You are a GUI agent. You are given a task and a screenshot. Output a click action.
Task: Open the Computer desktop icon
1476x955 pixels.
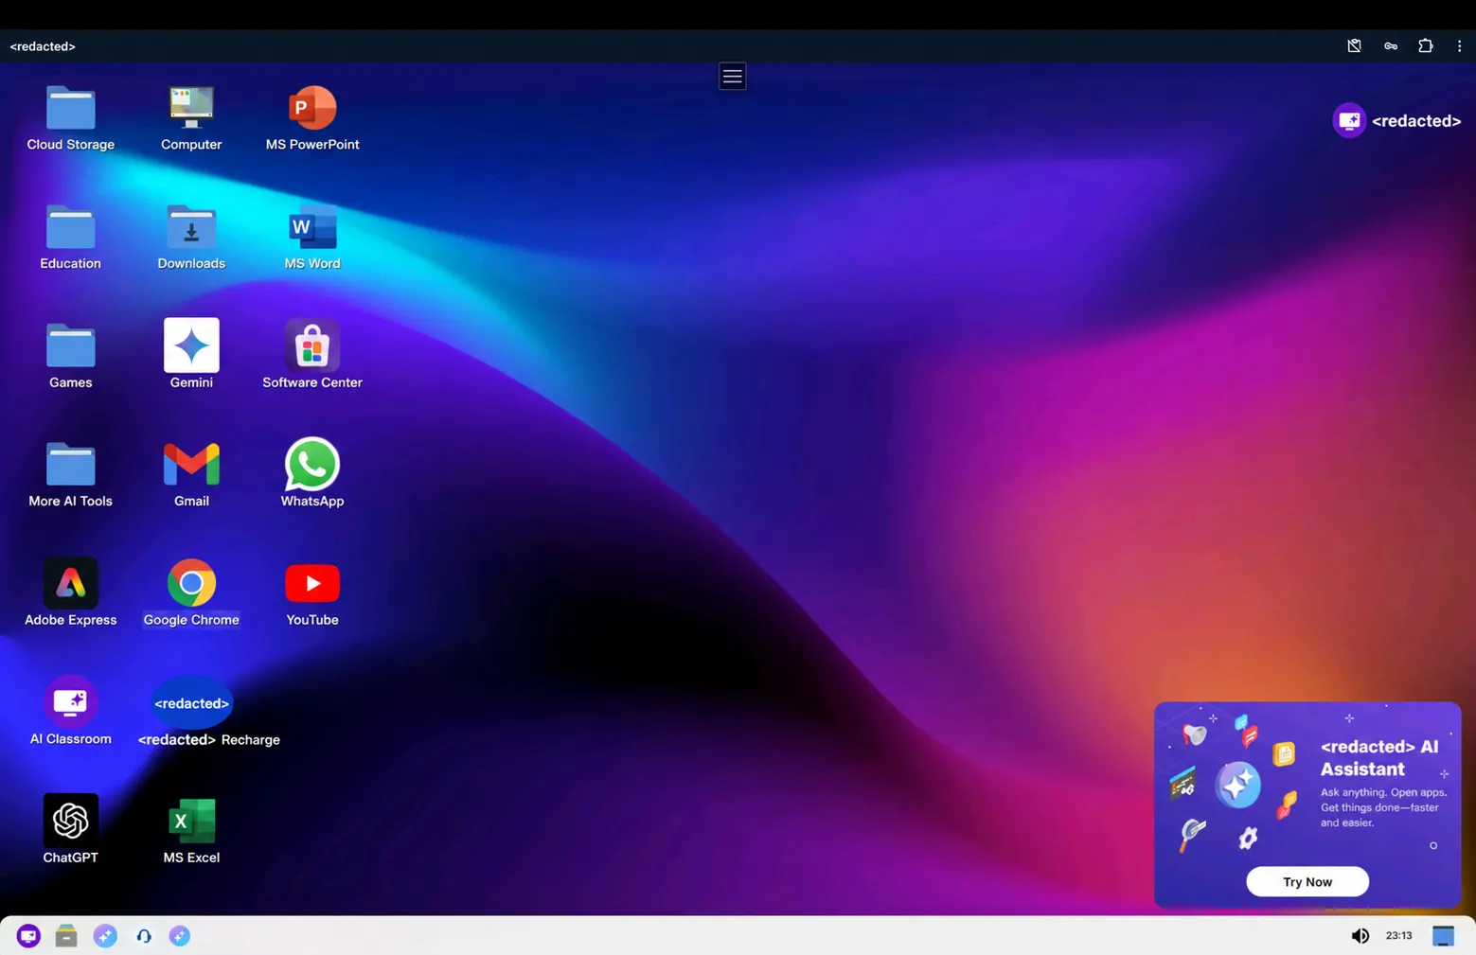191,118
